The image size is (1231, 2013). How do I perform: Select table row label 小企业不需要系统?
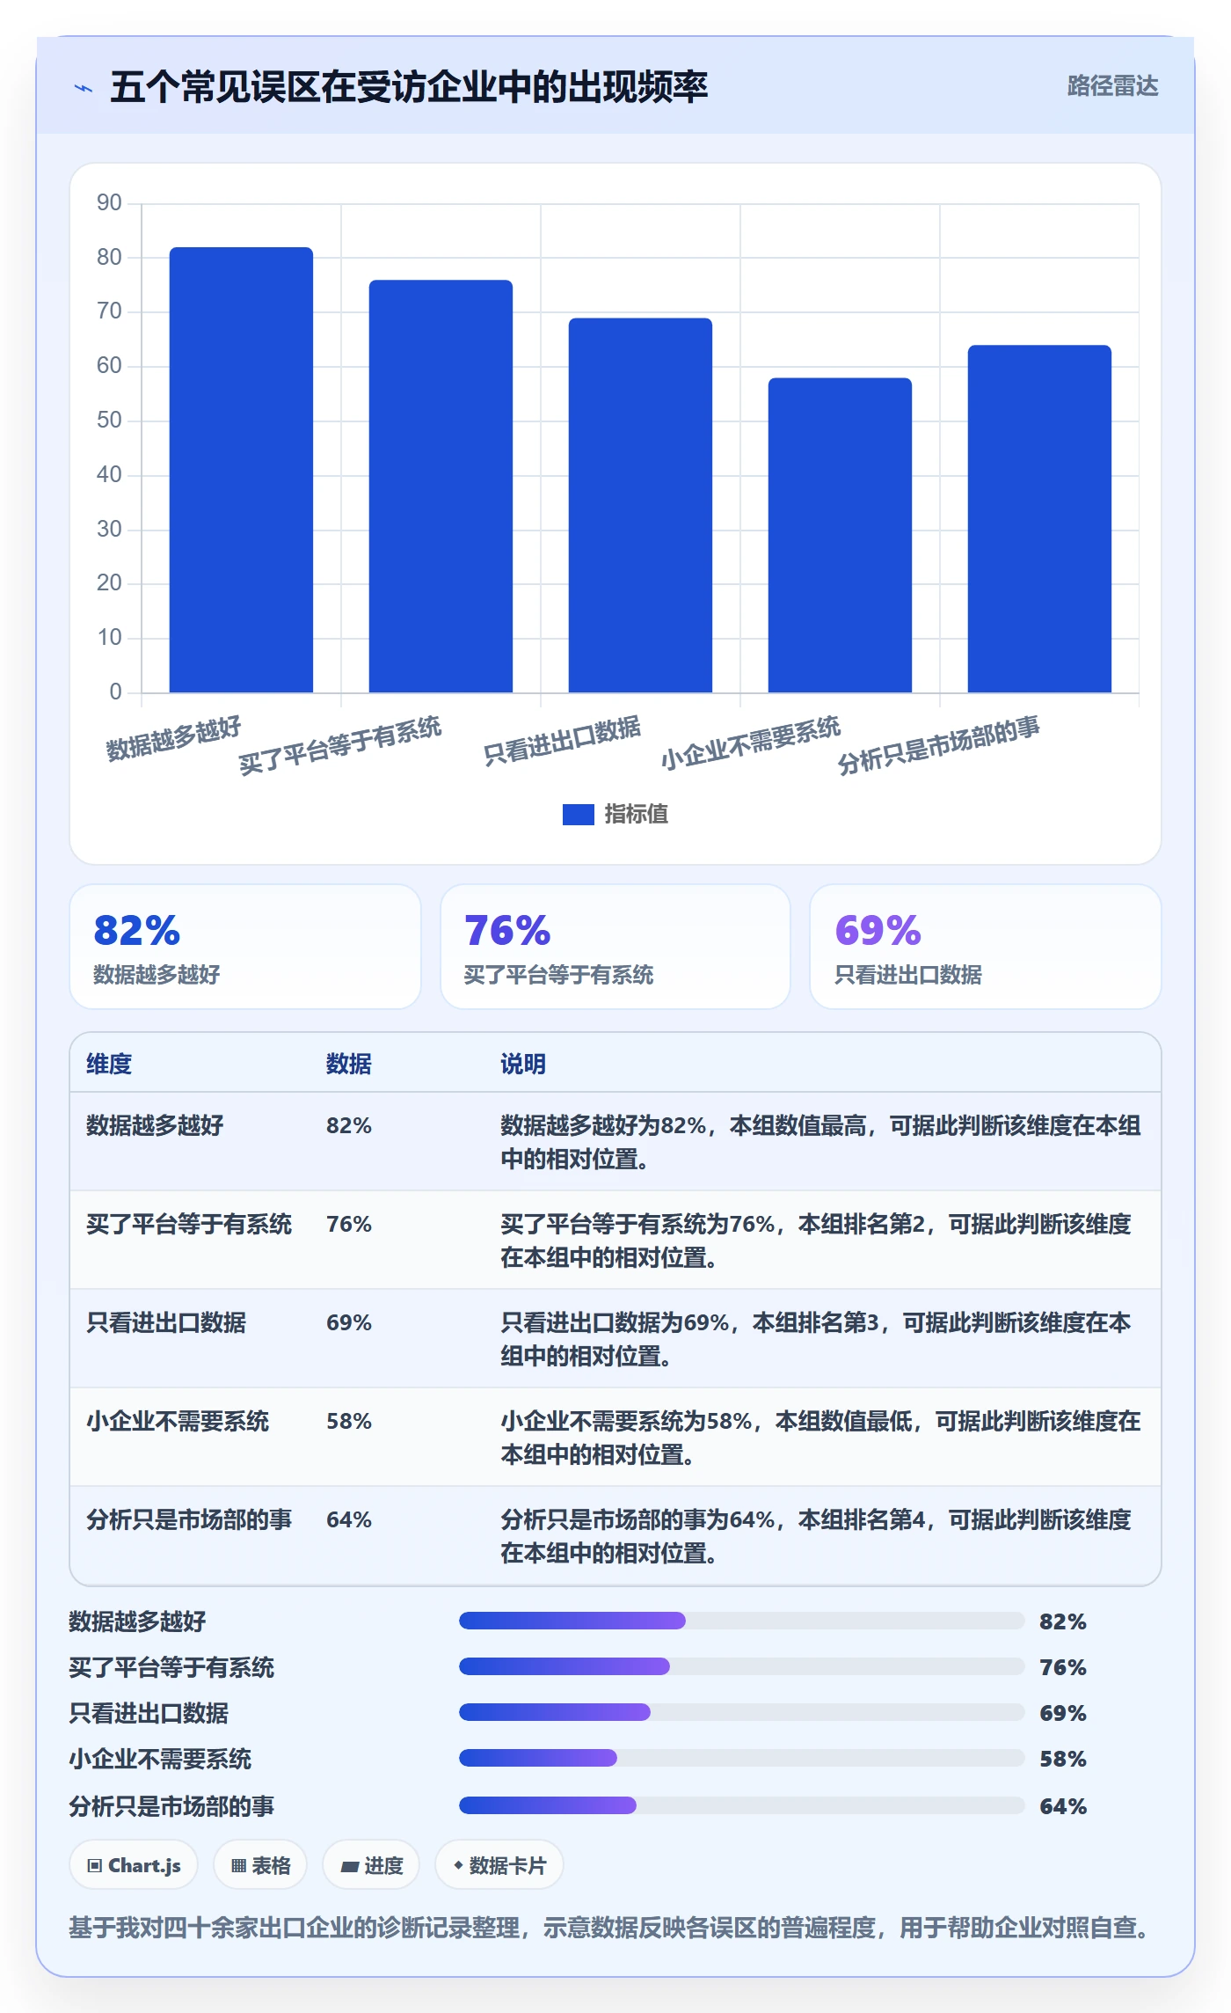[x=178, y=1421]
